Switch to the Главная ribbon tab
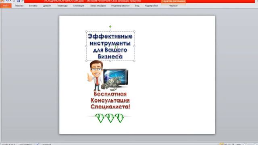 [19, 6]
